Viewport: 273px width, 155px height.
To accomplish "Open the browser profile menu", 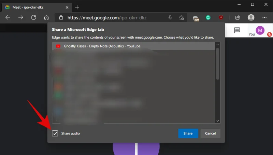I will point(251,17).
